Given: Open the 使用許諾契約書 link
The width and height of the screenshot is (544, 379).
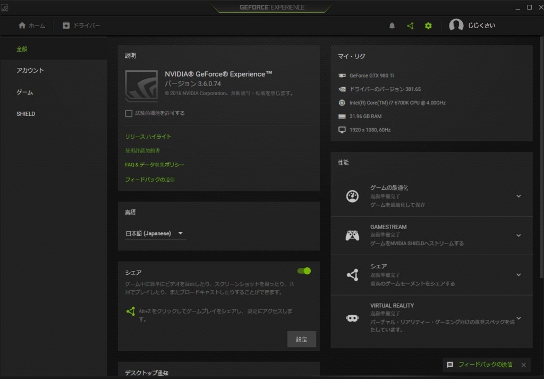Looking at the screenshot, I should [x=142, y=150].
